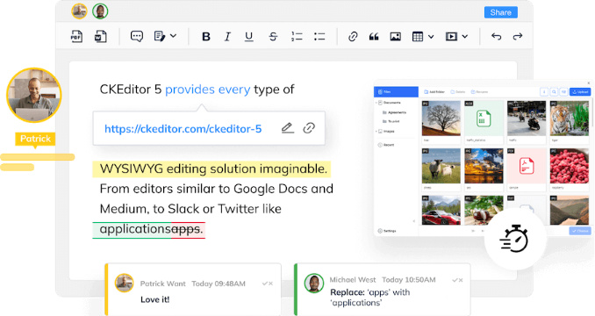Viewport: 595px width, 316px height.
Task: Insert an image from toolbar
Action: point(396,36)
